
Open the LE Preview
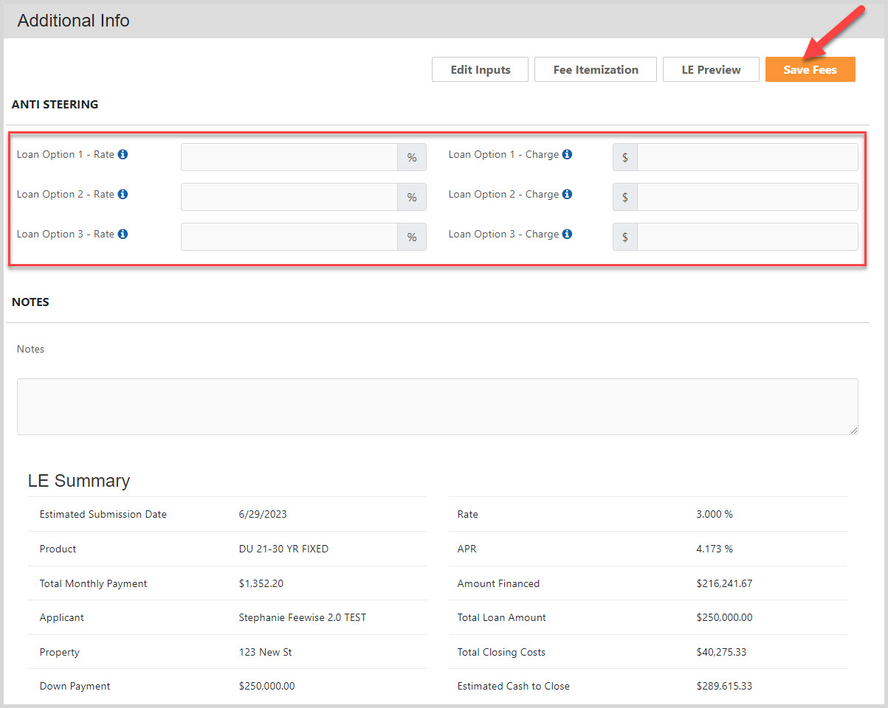(710, 69)
